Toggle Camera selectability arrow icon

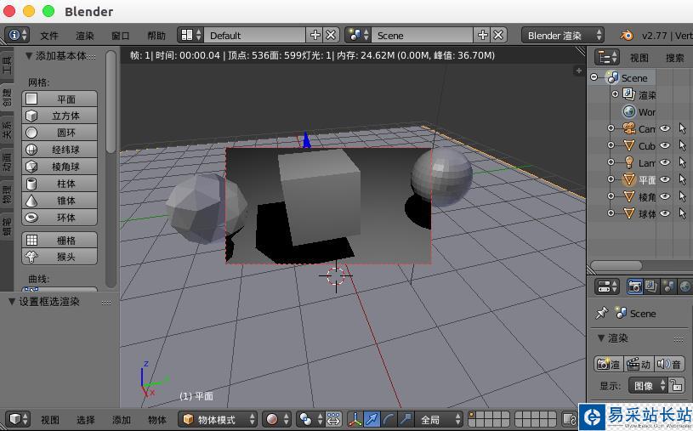click(x=683, y=128)
